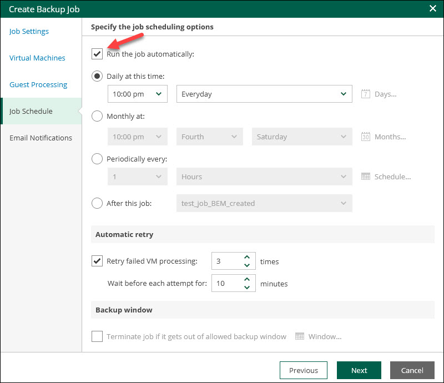Open the daily 10:00 pm time dropdown
The height and width of the screenshot is (383, 444).
click(138, 94)
